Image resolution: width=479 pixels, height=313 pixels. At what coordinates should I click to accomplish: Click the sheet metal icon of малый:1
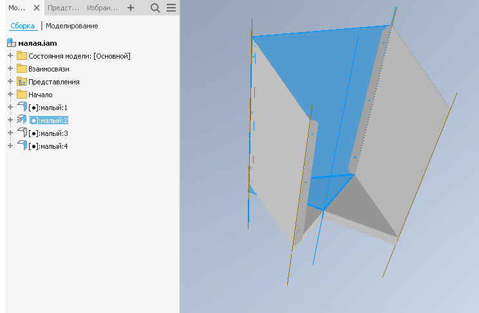pyautogui.click(x=22, y=107)
